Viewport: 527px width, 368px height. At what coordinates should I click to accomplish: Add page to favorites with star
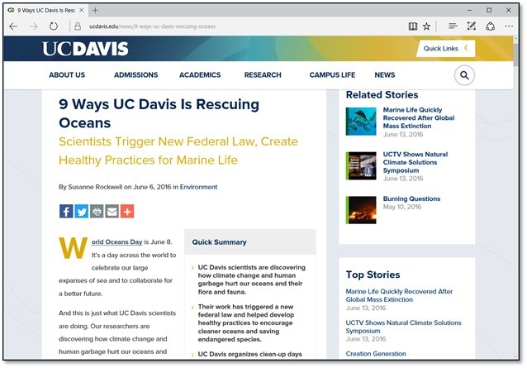[x=427, y=26]
